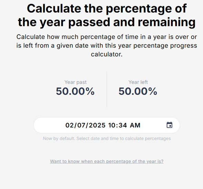Click the "Year past" label
203x189 pixels.
(75, 82)
